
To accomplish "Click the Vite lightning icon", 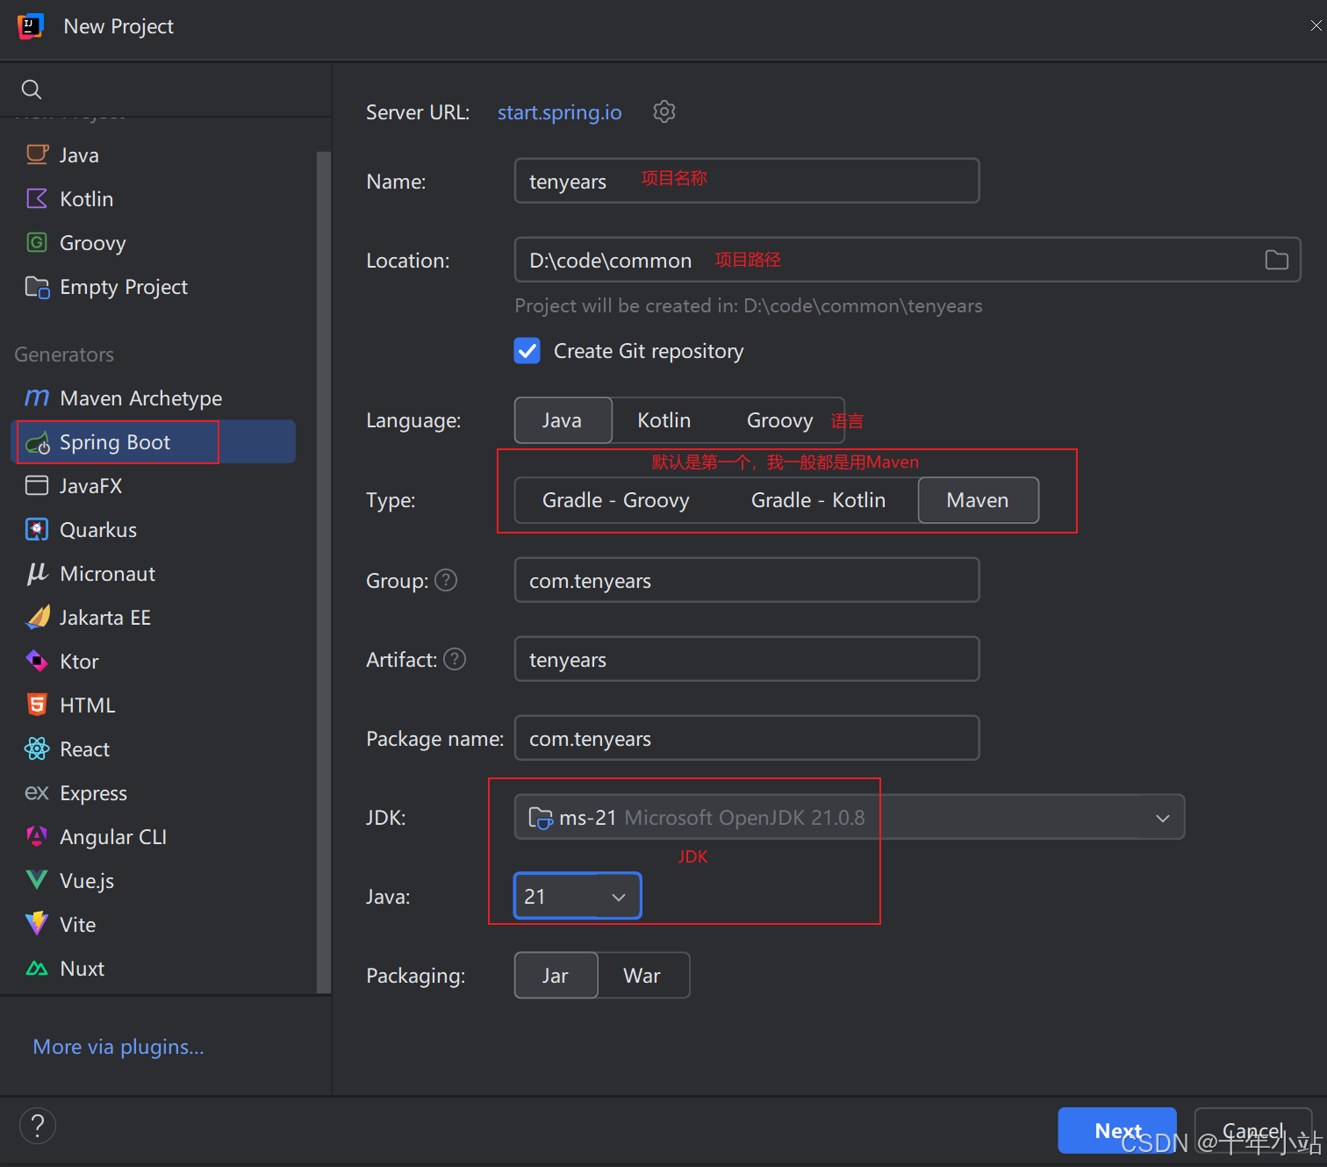I will [37, 924].
